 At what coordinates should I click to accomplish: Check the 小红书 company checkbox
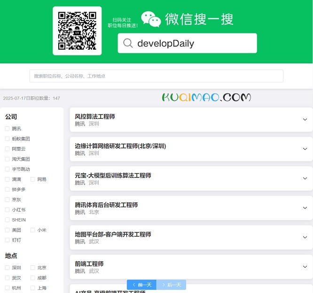(x=7, y=209)
